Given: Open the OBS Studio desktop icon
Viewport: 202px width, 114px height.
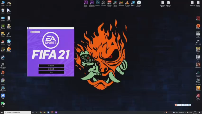Looking at the screenshot, I should pyautogui.click(x=104, y=3).
